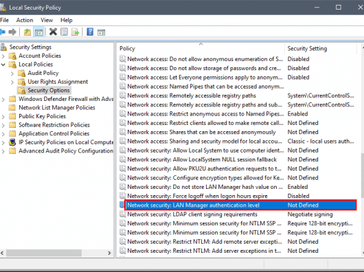This screenshot has width=364, height=272.
Task: Click policy icon beside Named Pipes accessed anonymously
Action: coord(122,87)
